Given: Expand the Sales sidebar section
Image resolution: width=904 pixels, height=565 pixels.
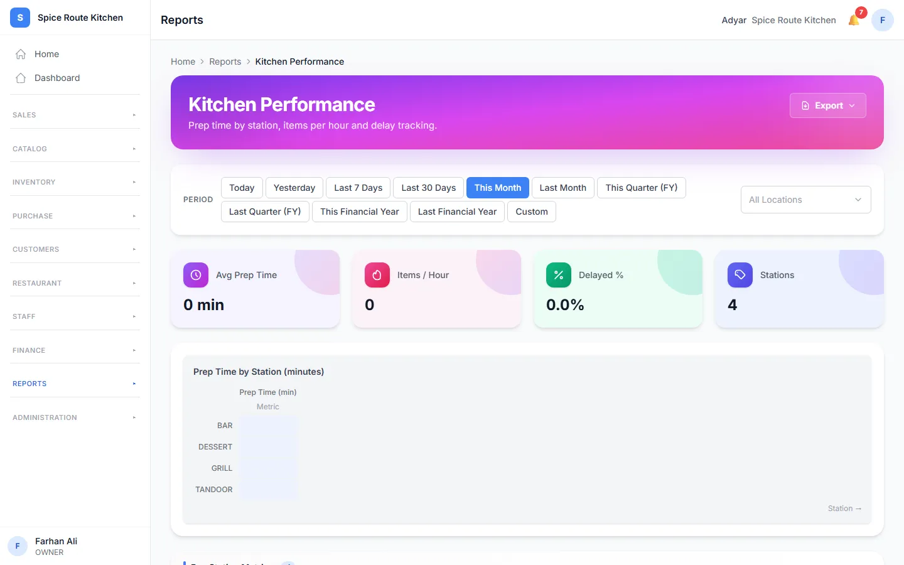Looking at the screenshot, I should (75, 115).
